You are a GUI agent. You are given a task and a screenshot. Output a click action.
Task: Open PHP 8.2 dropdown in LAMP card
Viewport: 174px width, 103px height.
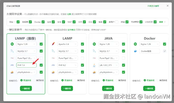(x=67, y=65)
